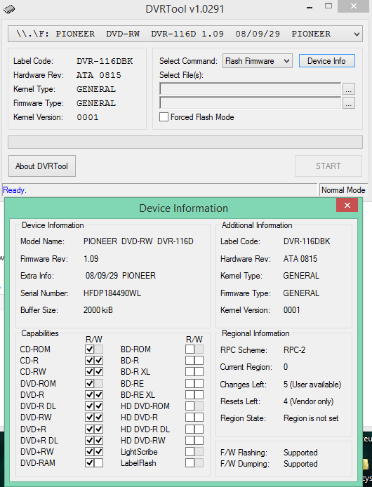Maximize the DVRTool window
Viewport: 372px width, 487px height.
pos(328,6)
